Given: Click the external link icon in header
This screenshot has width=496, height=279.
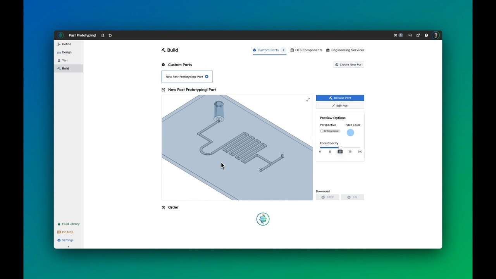Looking at the screenshot, I should pos(418,35).
